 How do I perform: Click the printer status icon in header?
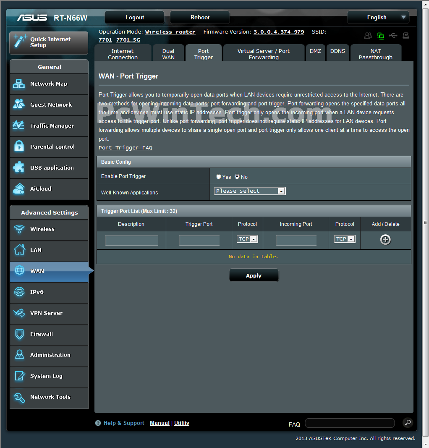[x=406, y=35]
